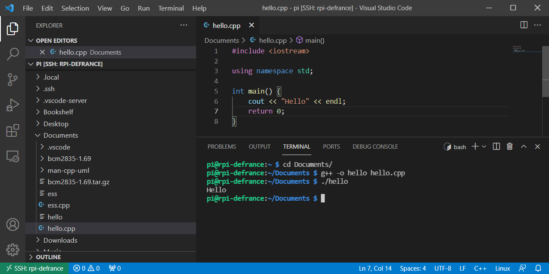The height and width of the screenshot is (274, 549).
Task: Click the SSH: rpi-defrance remote indicator
Action: [x=34, y=268]
